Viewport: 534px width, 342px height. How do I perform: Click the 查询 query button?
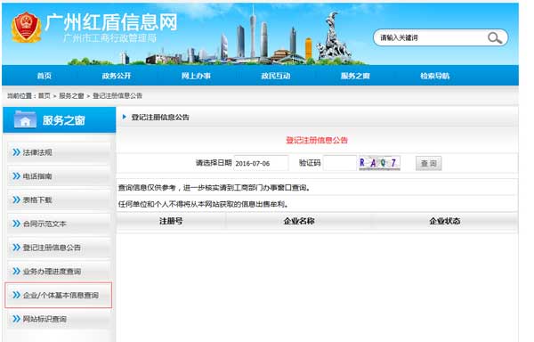point(428,163)
